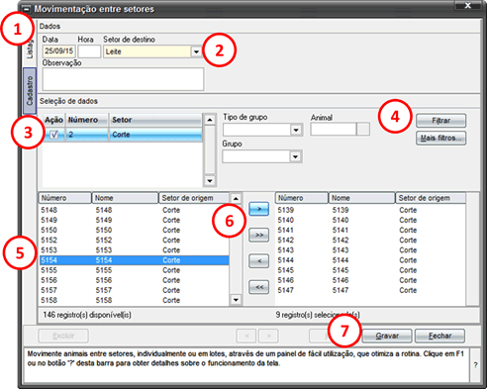Click the help '?' button in the description bar
This screenshot has height=389, width=487.
475,365
